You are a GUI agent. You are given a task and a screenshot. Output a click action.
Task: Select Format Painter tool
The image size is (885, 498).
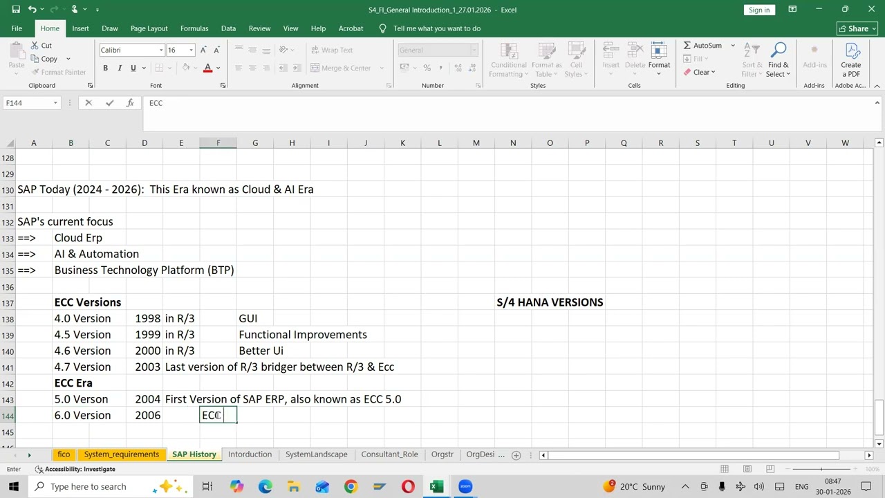point(58,72)
